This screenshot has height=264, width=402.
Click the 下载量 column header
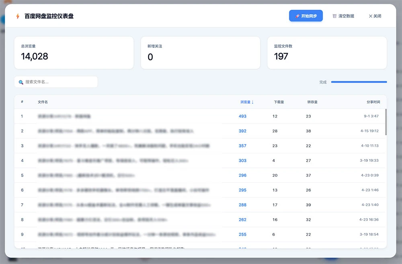pos(279,102)
